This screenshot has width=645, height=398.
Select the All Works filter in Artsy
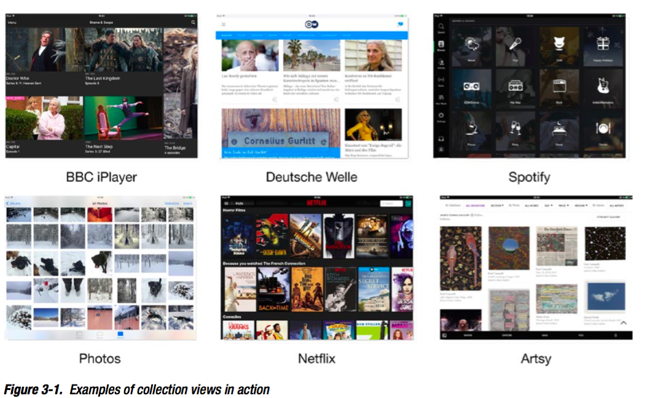pos(531,205)
